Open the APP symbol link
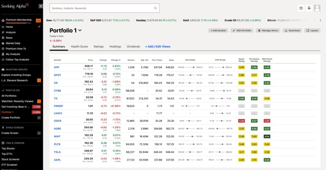Image resolution: width=326 pixels, height=170 pixels. coord(57,67)
